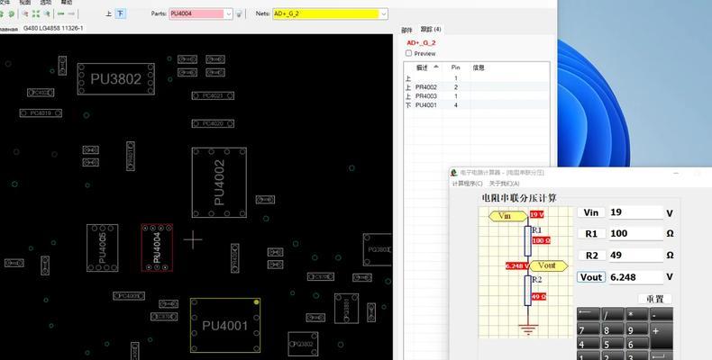Click the pink Parts field showing PU4004

(x=196, y=14)
